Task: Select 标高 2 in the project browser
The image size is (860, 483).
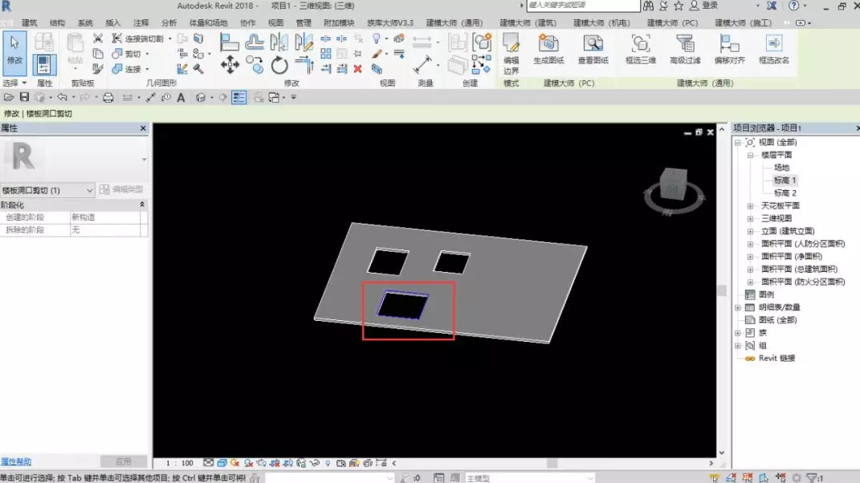Action: [x=785, y=193]
